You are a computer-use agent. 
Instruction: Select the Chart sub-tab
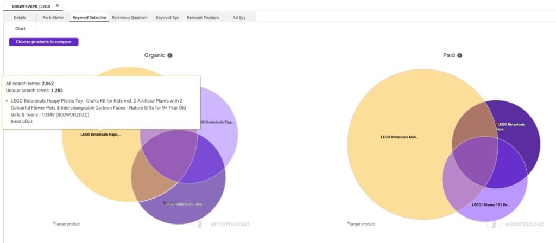[x=20, y=29]
